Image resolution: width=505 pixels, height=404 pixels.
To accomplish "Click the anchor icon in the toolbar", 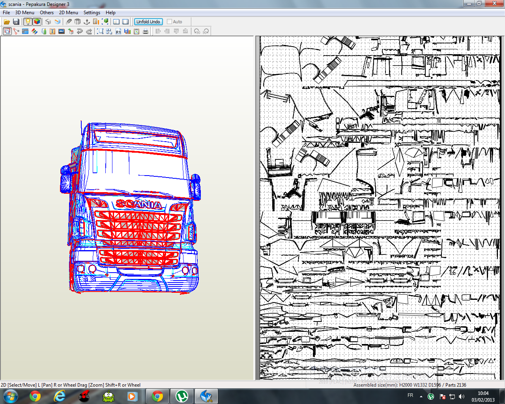I will (87, 22).
